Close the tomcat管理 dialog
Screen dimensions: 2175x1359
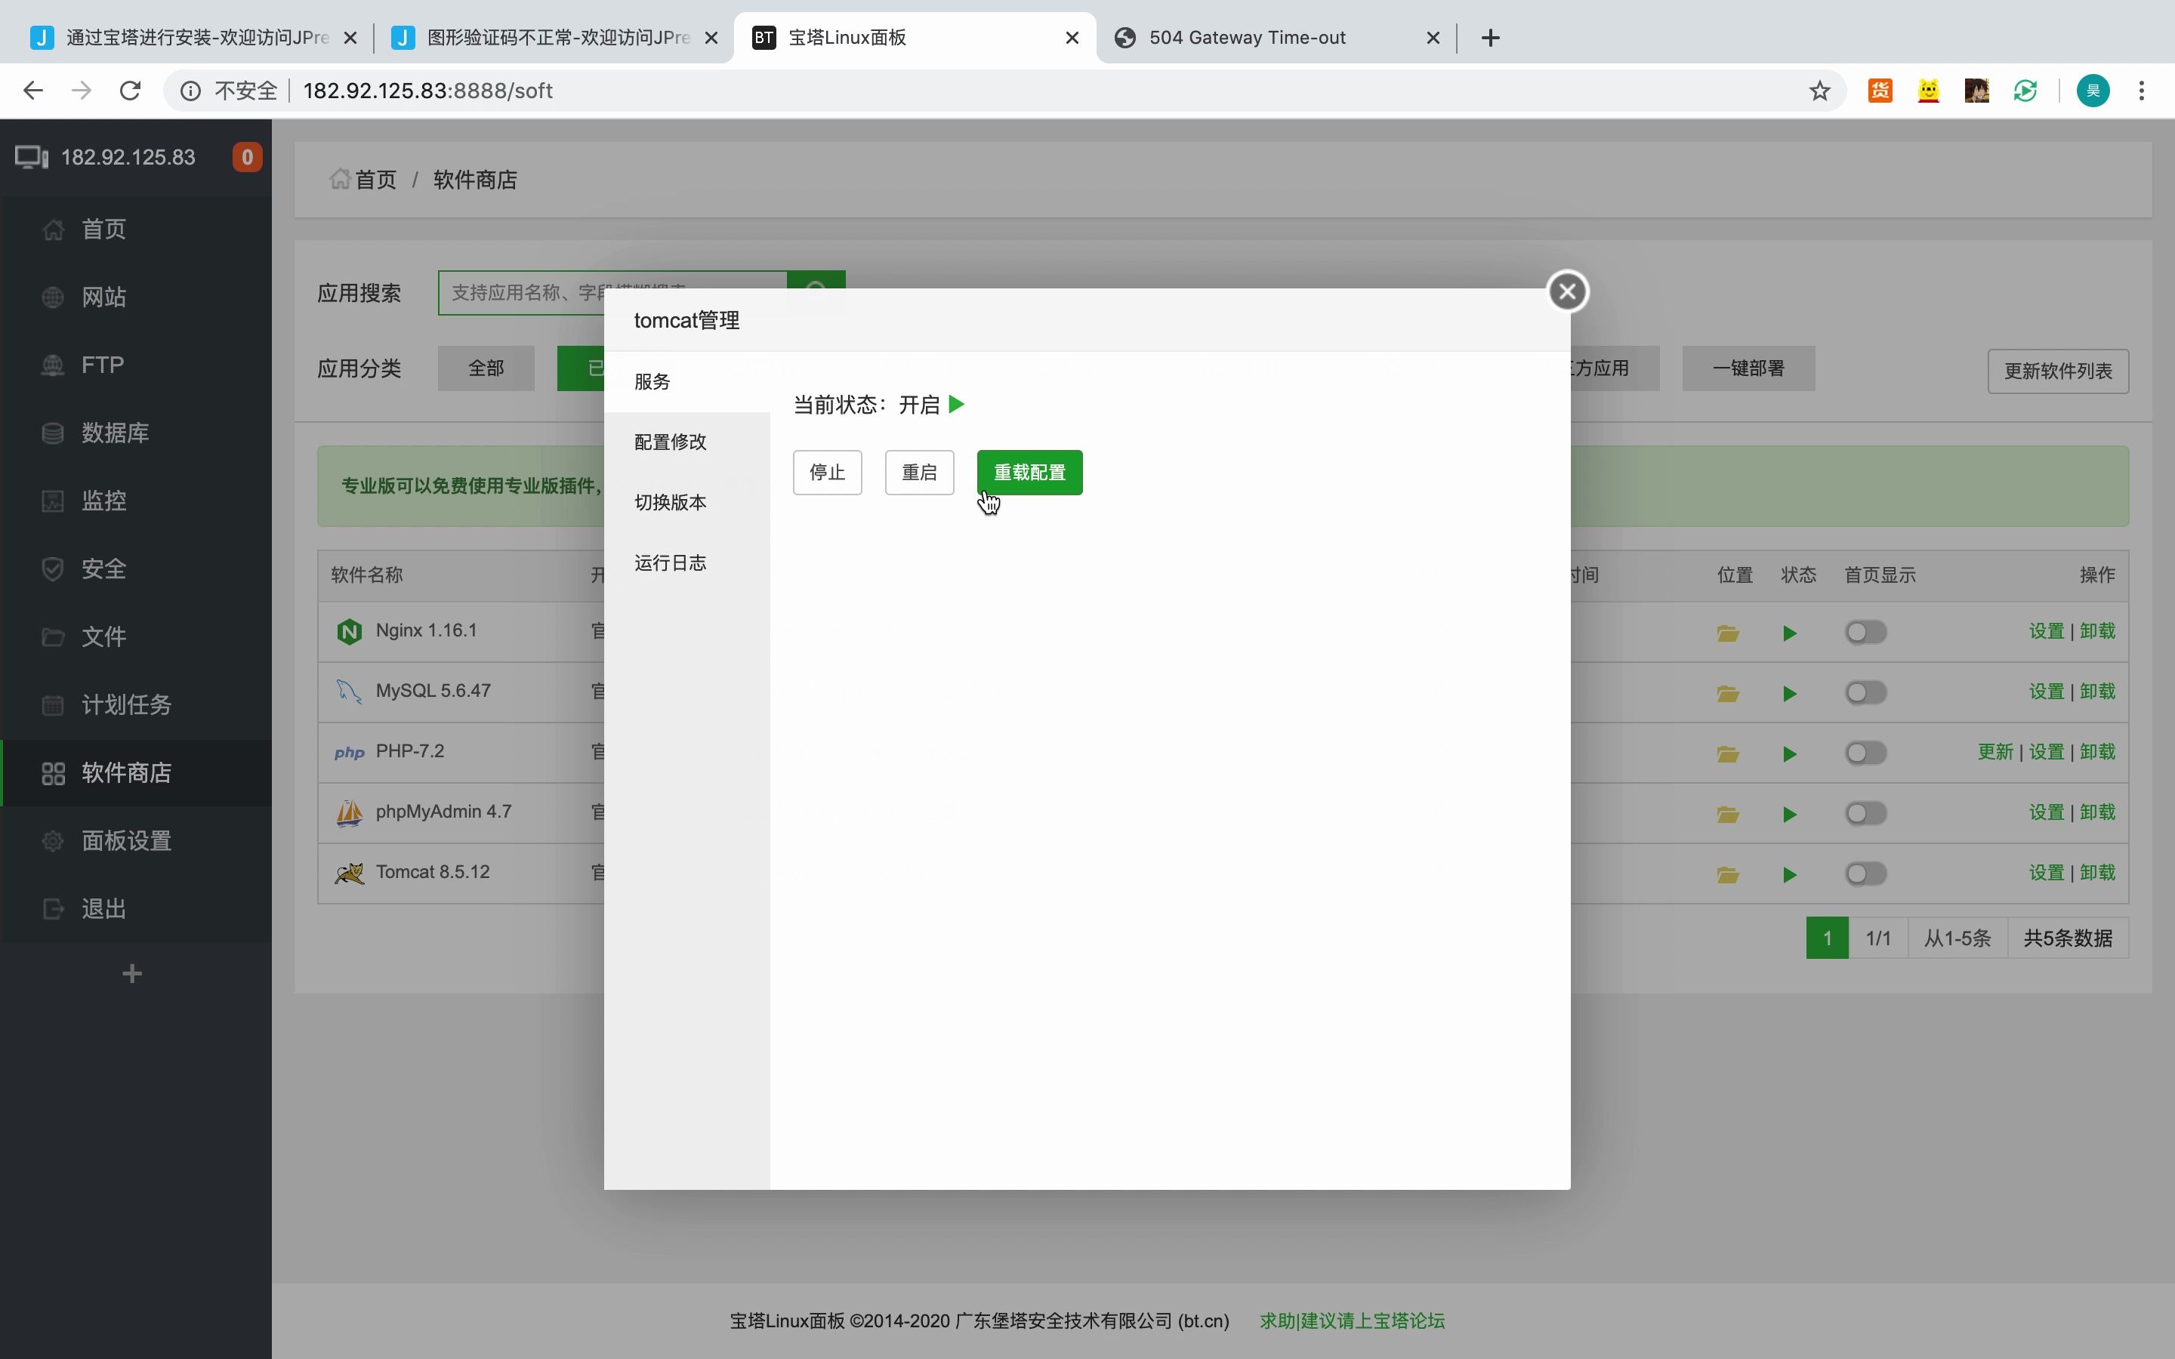coord(1568,291)
